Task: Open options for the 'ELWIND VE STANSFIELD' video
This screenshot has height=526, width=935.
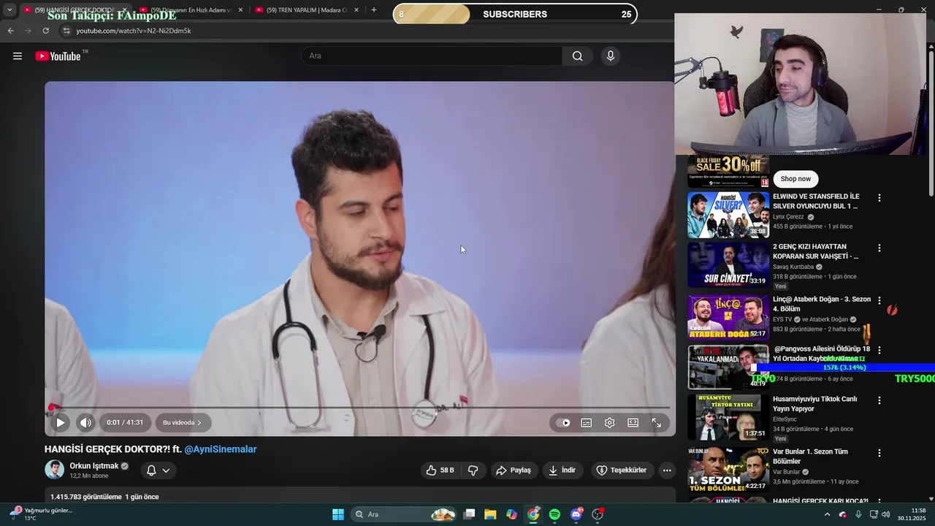Action: pos(879,198)
